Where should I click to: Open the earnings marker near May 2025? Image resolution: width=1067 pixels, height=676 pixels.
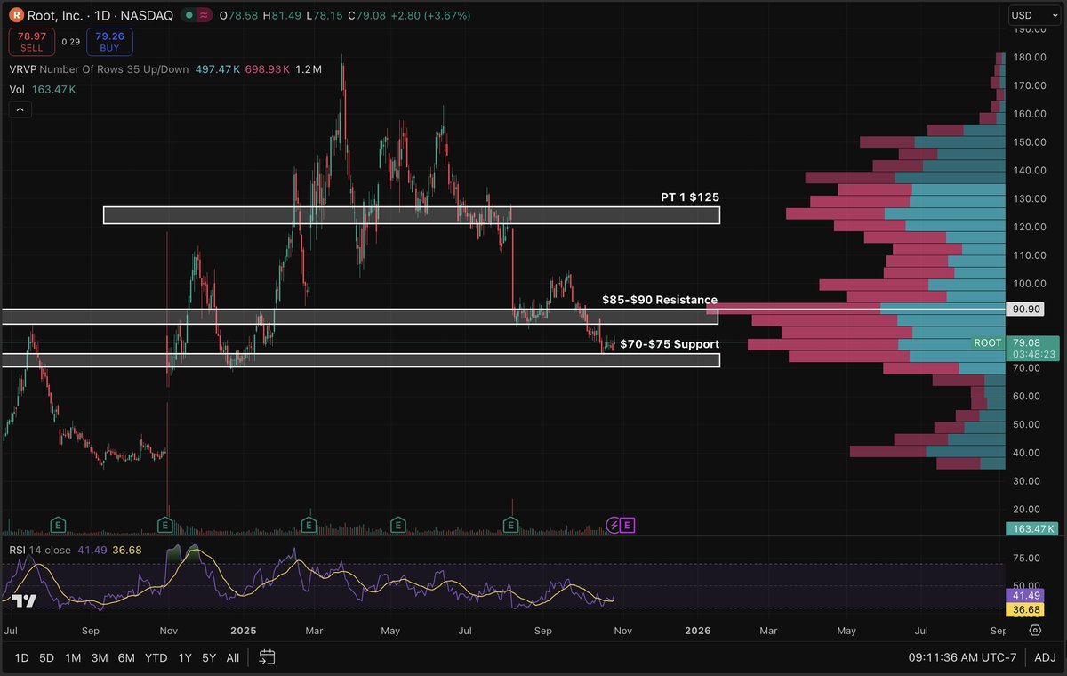399,525
